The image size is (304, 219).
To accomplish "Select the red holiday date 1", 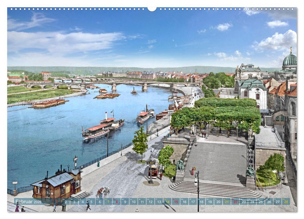I will coord(57,202).
